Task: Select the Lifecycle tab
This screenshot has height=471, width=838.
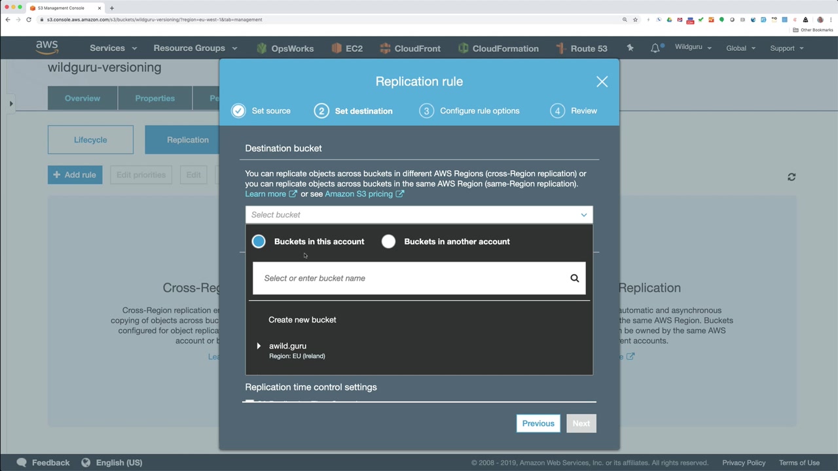Action: click(90, 140)
